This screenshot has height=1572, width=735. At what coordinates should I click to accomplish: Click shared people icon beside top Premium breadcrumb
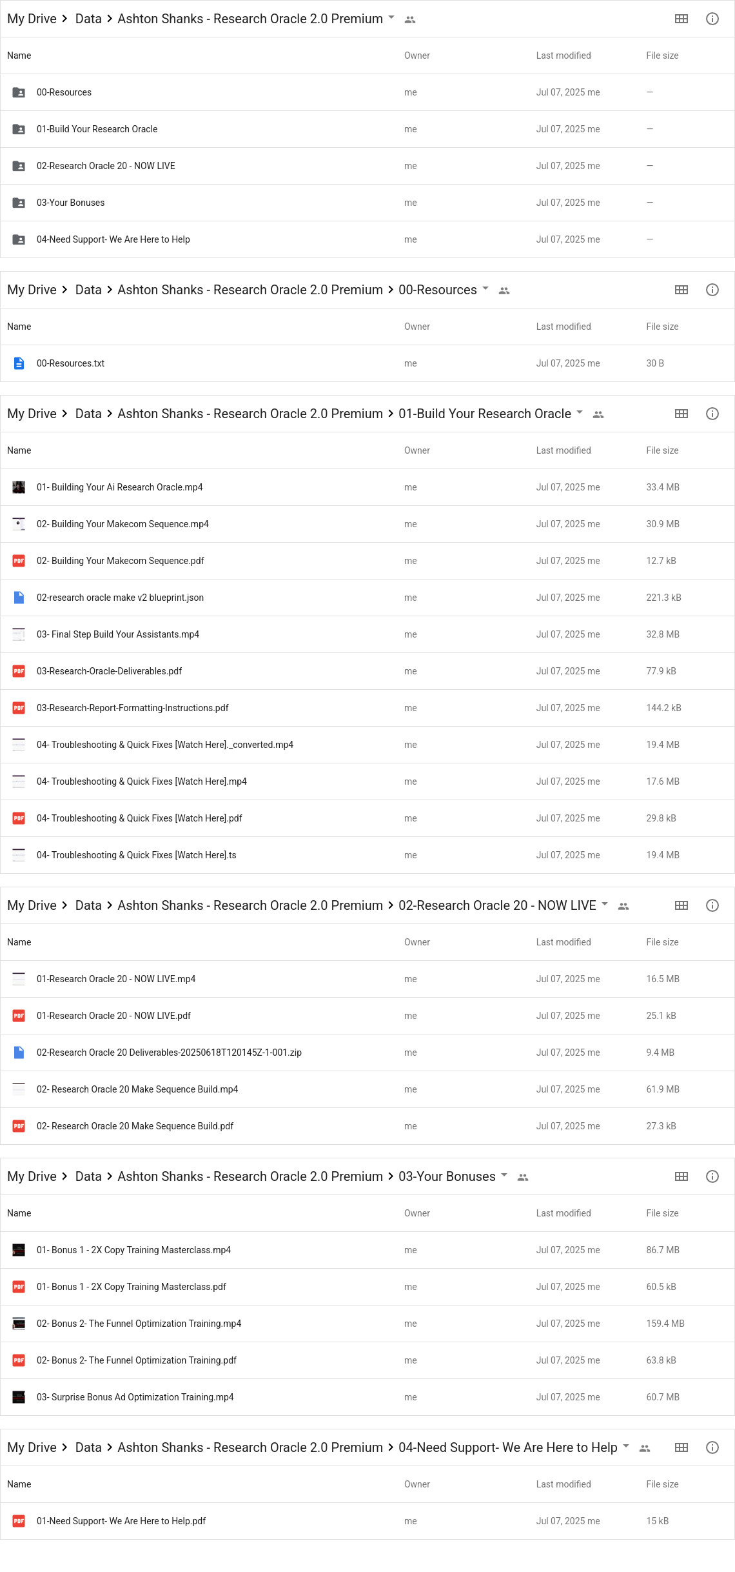pos(410,20)
